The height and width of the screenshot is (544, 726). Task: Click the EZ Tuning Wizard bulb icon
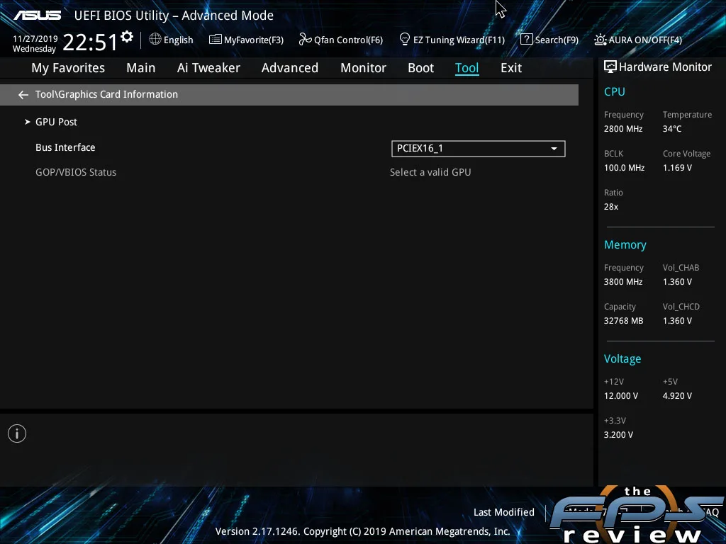coord(405,40)
